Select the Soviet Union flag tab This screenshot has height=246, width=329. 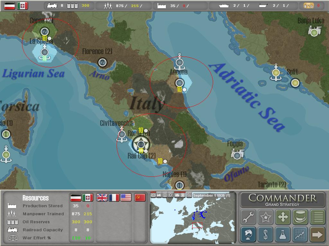140,197
